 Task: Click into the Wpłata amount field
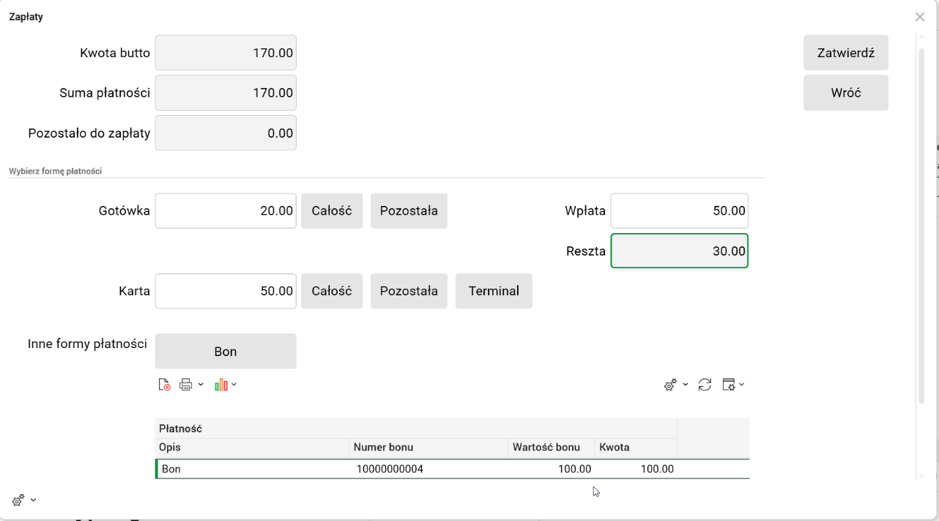(679, 211)
